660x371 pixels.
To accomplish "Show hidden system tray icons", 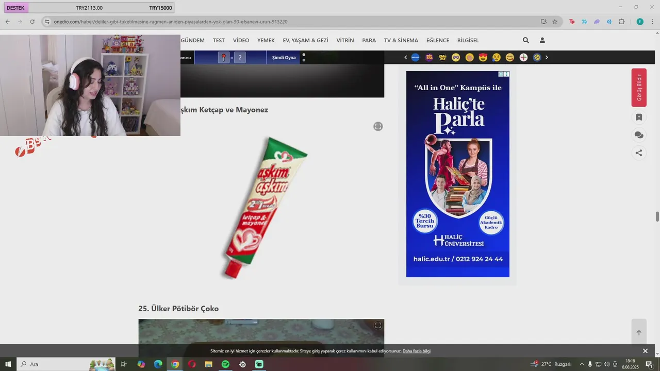I will tap(582, 364).
